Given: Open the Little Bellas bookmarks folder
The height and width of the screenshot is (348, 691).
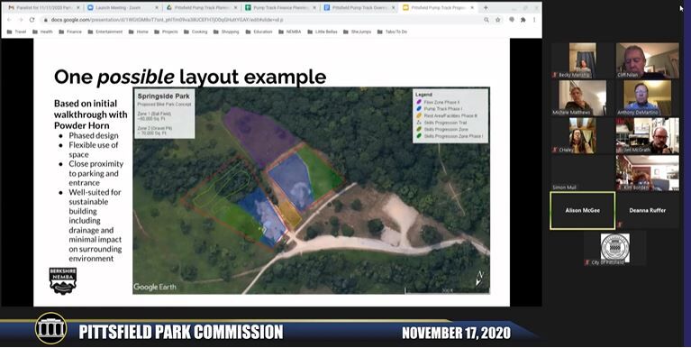Looking at the screenshot, I should click(x=323, y=32).
